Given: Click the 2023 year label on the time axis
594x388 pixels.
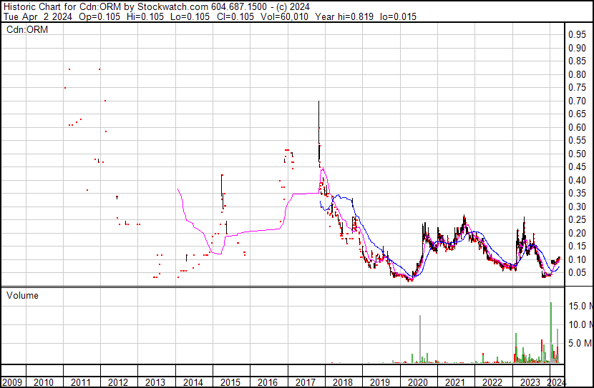Looking at the screenshot, I should (x=530, y=382).
